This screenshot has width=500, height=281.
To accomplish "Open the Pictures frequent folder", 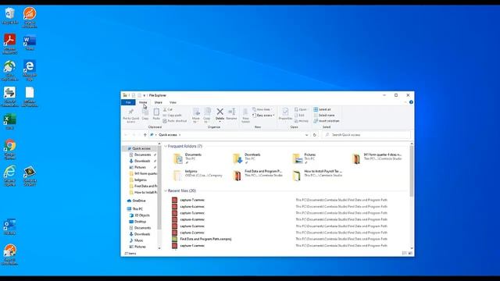I will 305,158.
